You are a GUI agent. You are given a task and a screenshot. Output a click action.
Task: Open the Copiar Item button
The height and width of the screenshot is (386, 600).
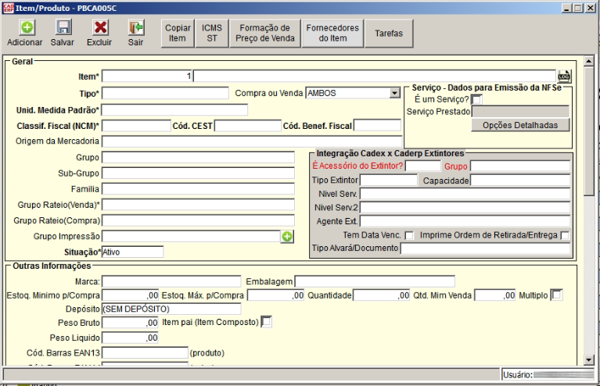(x=178, y=34)
